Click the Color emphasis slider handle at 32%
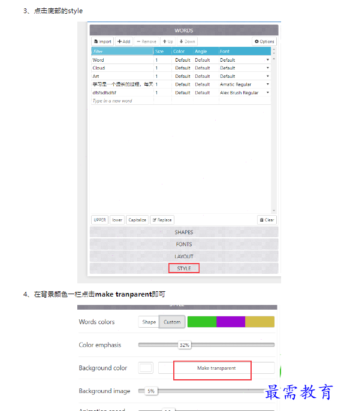 [x=185, y=345]
